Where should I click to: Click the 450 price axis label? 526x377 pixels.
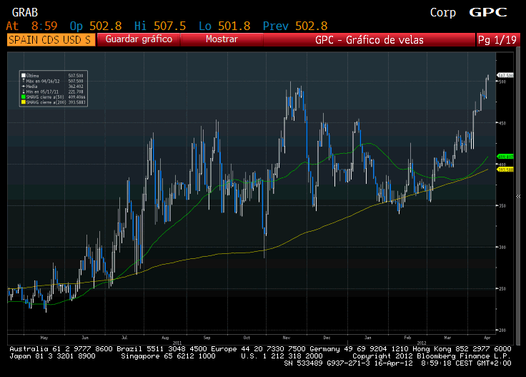coord(502,123)
